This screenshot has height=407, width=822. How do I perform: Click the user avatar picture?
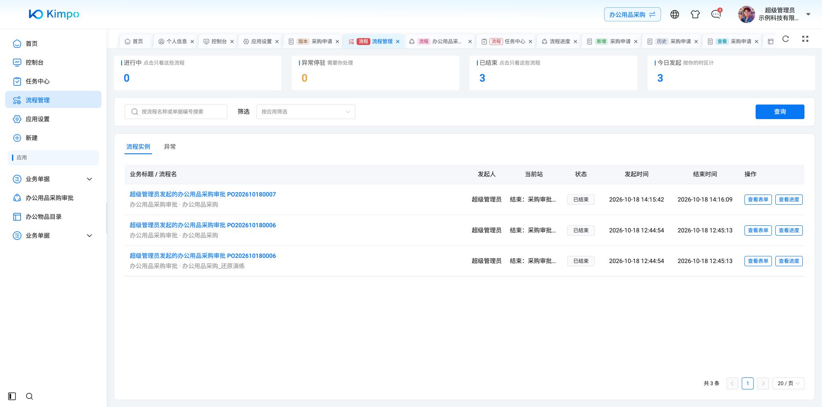747,15
